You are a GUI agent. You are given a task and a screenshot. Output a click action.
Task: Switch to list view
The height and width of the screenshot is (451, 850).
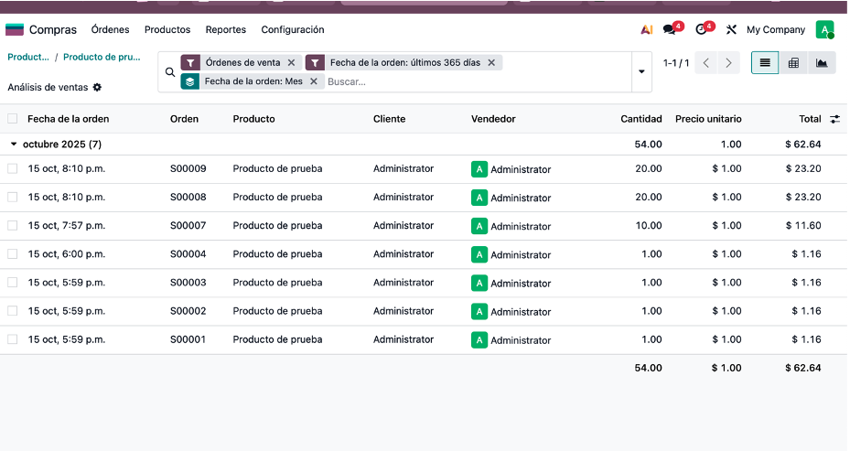pyautogui.click(x=765, y=63)
